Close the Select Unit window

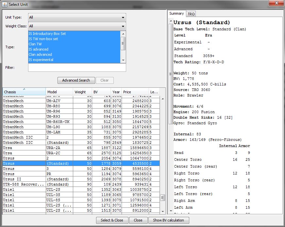pyautogui.click(x=277, y=3)
